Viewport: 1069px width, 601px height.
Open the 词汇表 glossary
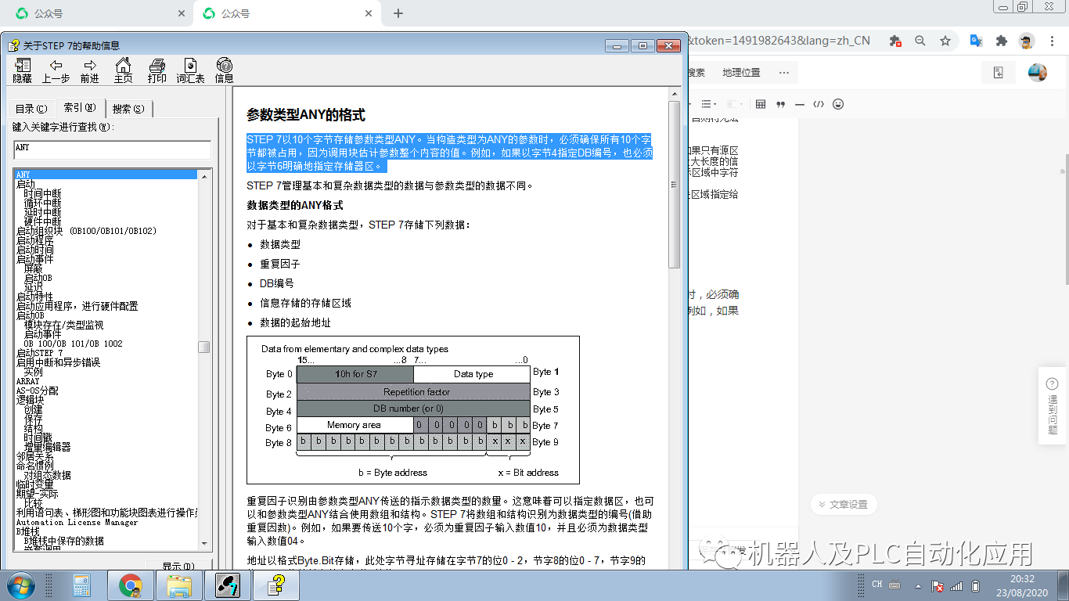(190, 70)
